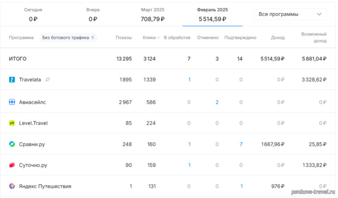This screenshot has width=338, height=198.
Task: Click Сравни.ру possible income 25,85 ₽
Action: 318,144
